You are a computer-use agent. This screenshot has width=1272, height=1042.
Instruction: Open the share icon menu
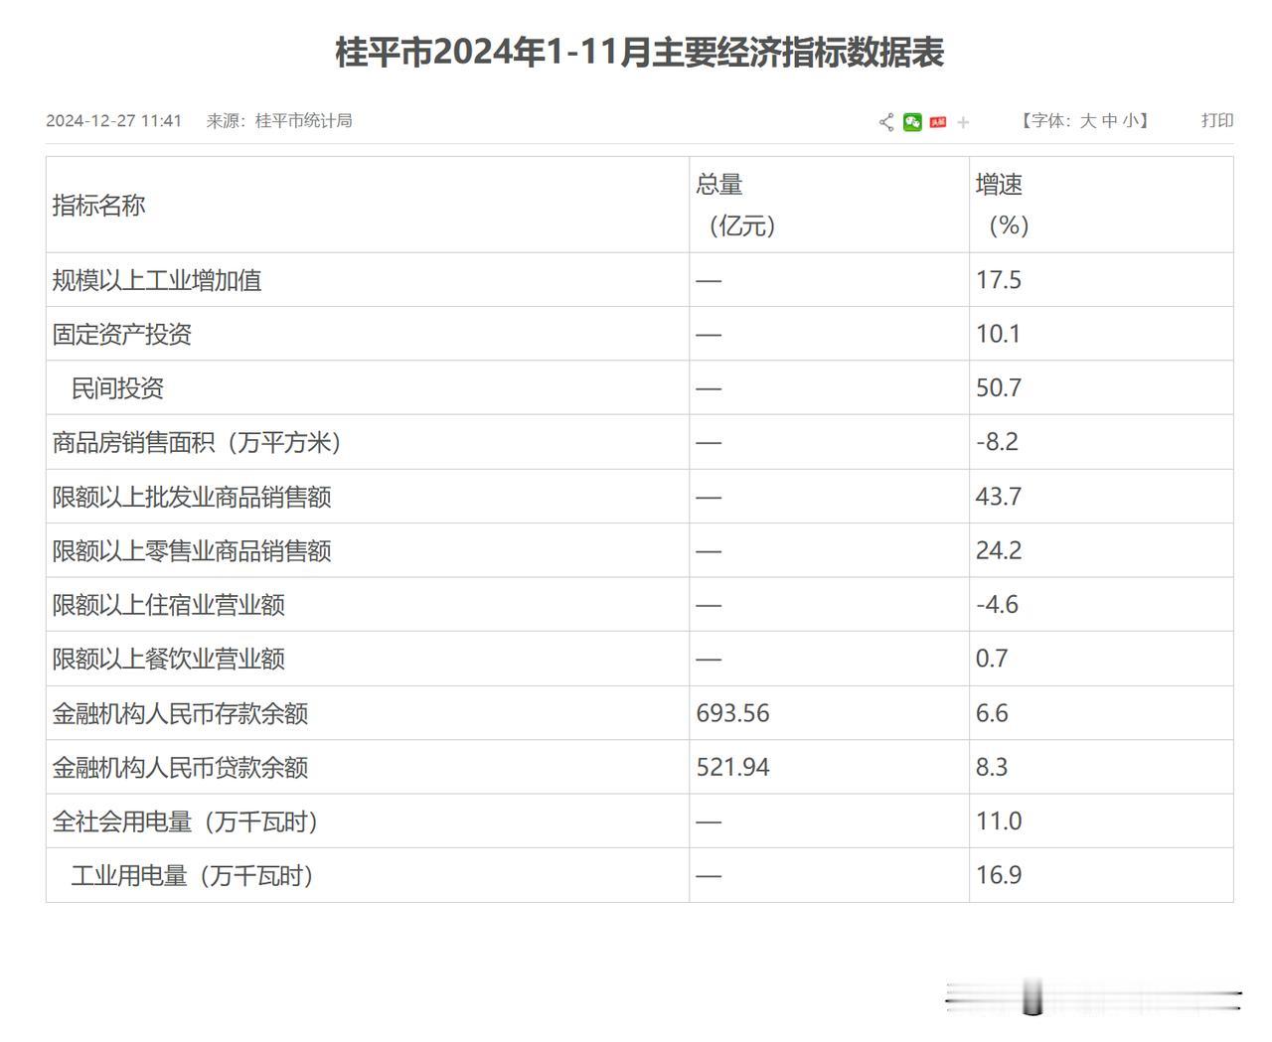coord(886,122)
